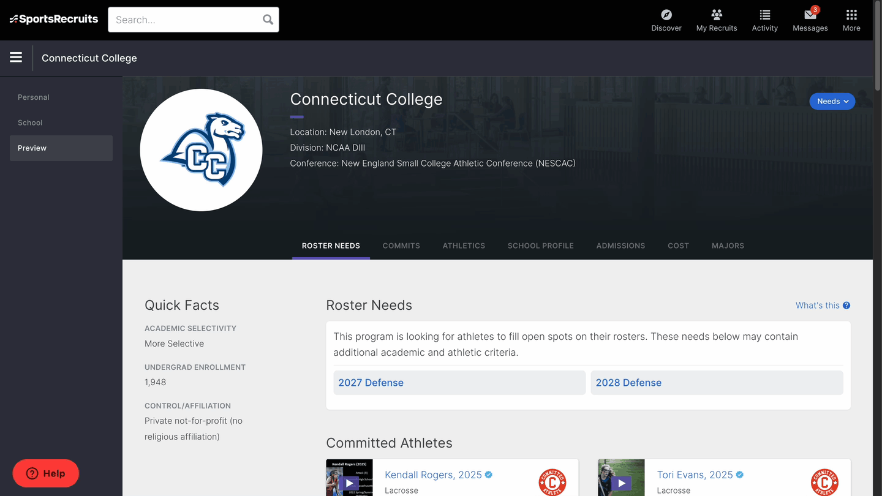Image resolution: width=882 pixels, height=496 pixels.
Task: Switch to the Majors tab
Action: click(x=728, y=246)
